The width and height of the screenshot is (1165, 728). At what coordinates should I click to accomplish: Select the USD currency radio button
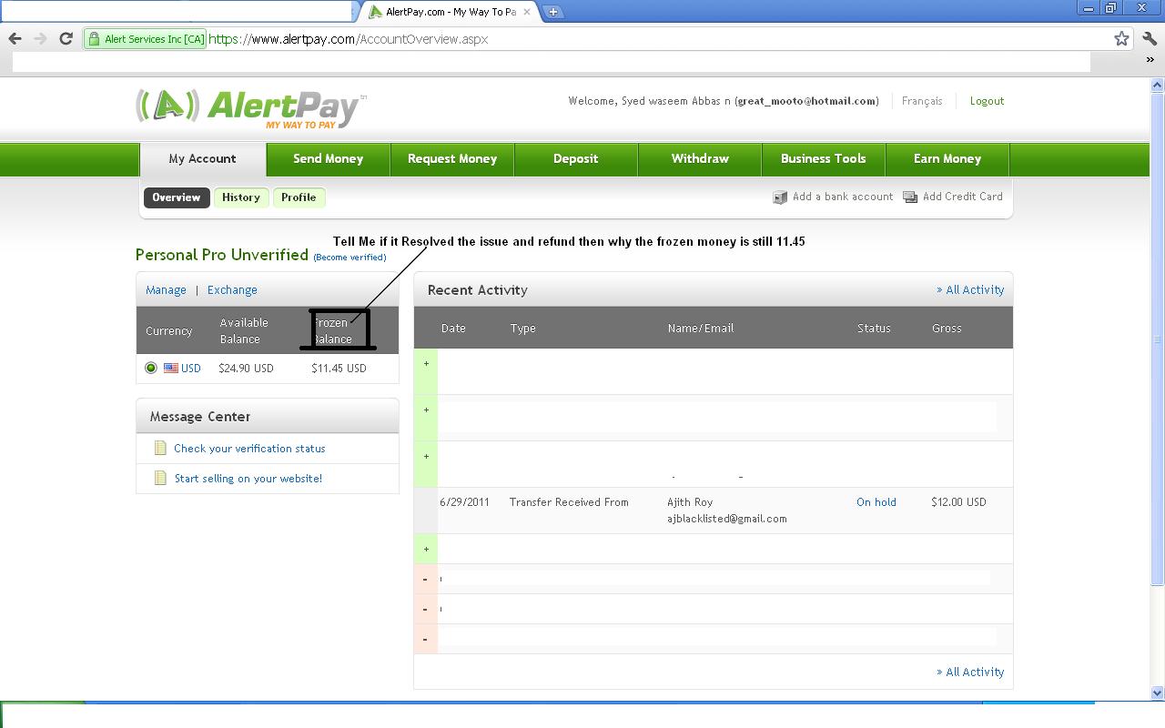click(151, 368)
